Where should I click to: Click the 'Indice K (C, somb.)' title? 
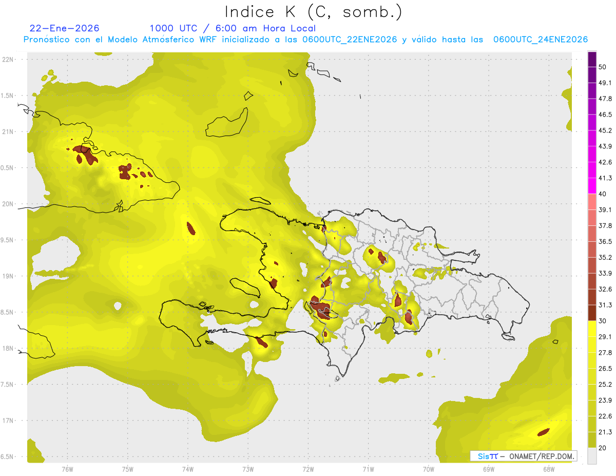point(313,11)
